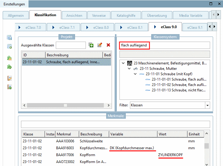Click the green puzzle pieces icon

[x=9, y=67]
